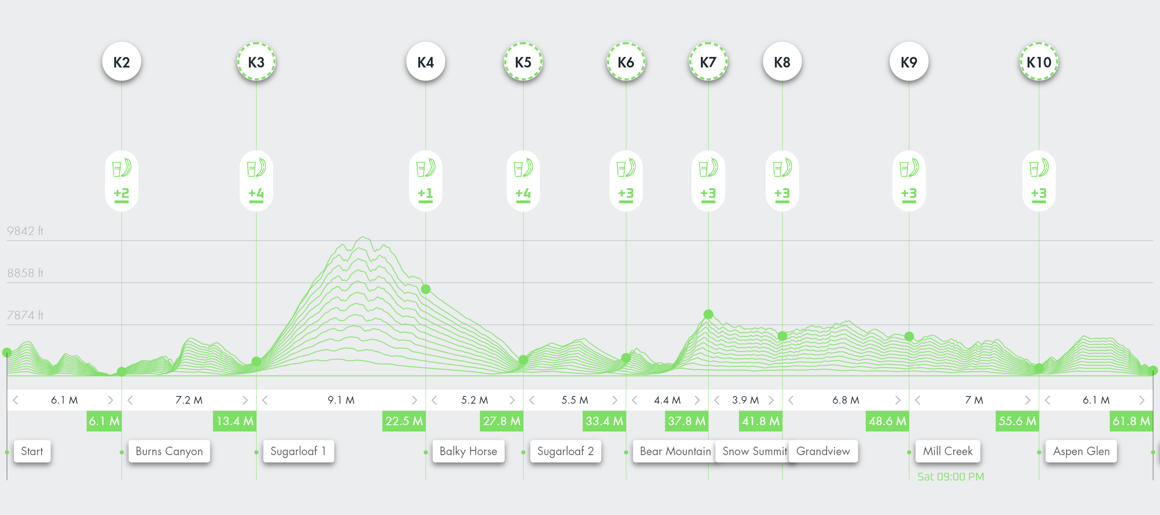Click the left chevron of the 9.1 M segment

pos(265,400)
